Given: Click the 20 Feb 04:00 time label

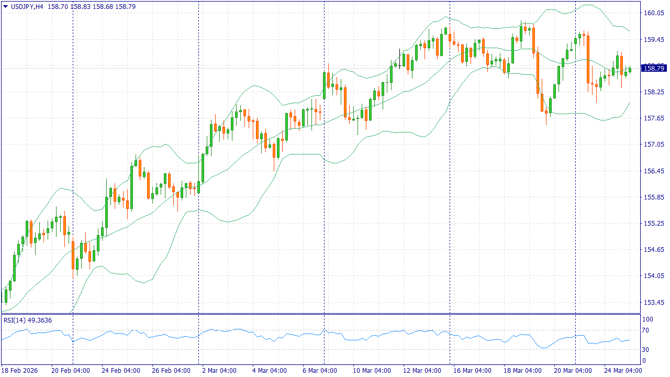Looking at the screenshot, I should [70, 371].
